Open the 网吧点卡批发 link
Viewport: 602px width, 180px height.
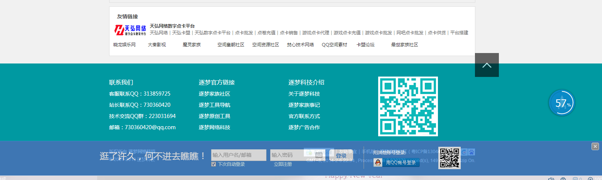point(410,33)
